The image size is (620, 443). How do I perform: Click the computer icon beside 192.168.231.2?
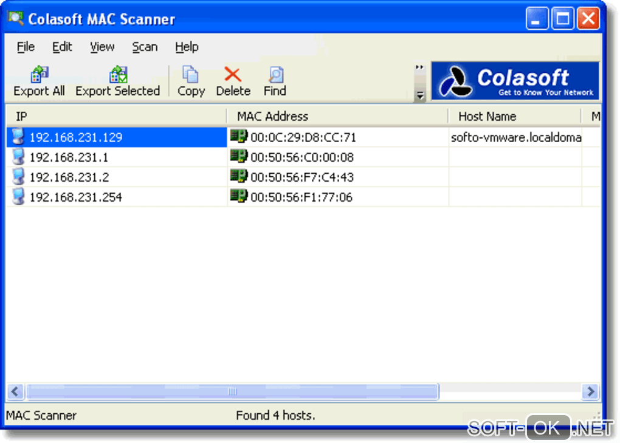click(18, 177)
